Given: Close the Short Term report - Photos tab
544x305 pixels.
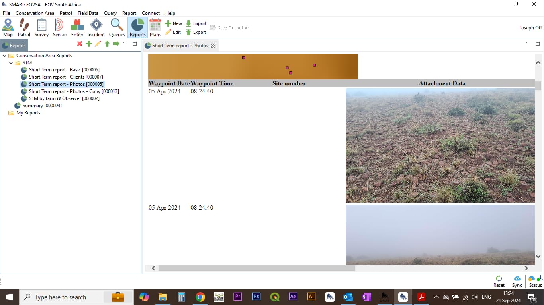Looking at the screenshot, I should [x=213, y=46].
